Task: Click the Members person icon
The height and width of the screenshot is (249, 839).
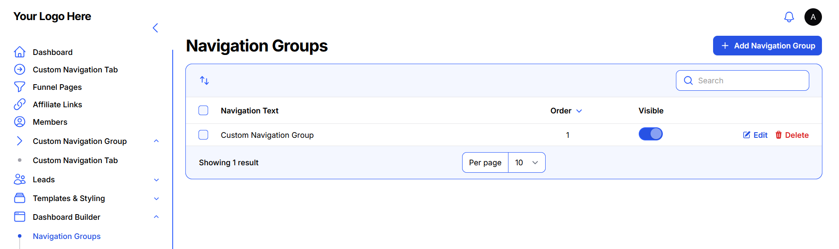Action: click(20, 122)
